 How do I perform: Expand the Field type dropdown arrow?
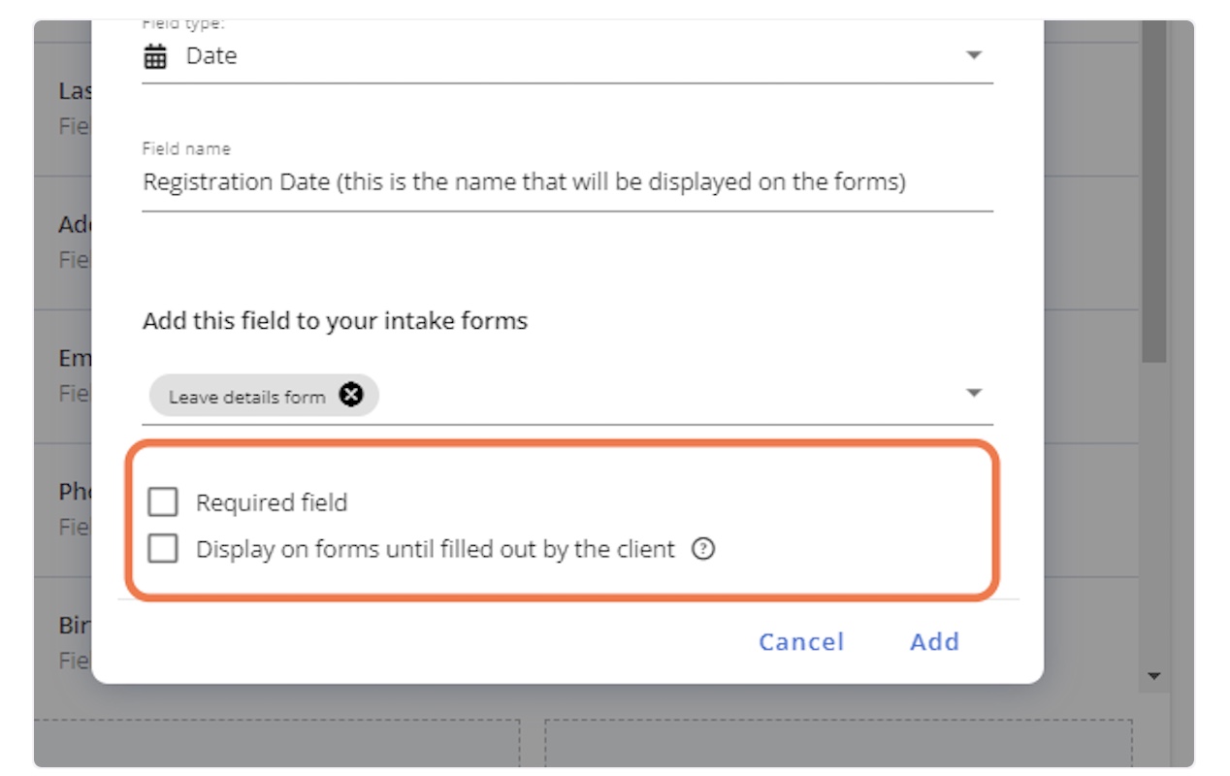point(974,55)
